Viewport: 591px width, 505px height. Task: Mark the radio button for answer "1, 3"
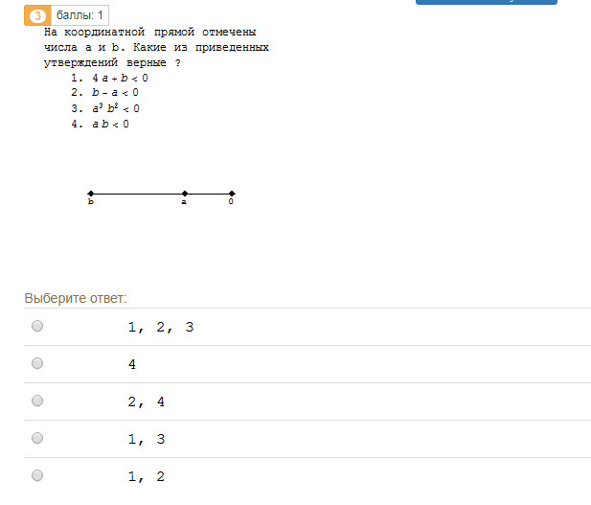(x=37, y=438)
